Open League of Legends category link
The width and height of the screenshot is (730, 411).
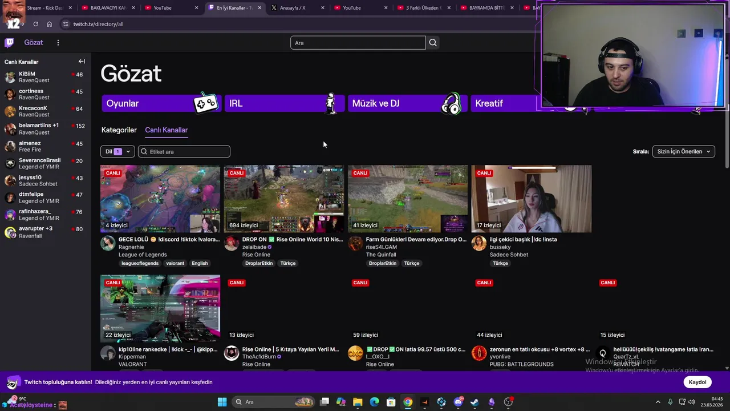click(x=143, y=255)
